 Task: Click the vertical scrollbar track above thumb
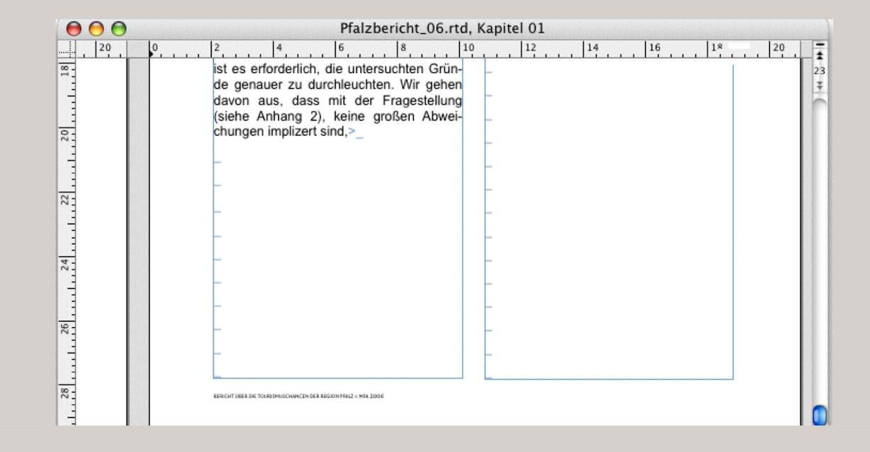click(x=820, y=248)
